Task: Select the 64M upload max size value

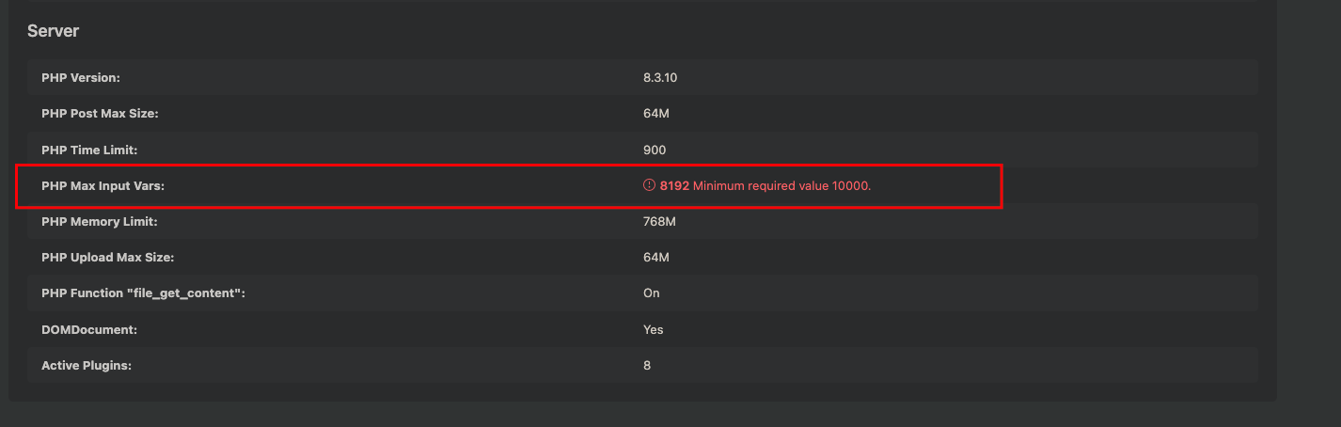Action: 655,257
